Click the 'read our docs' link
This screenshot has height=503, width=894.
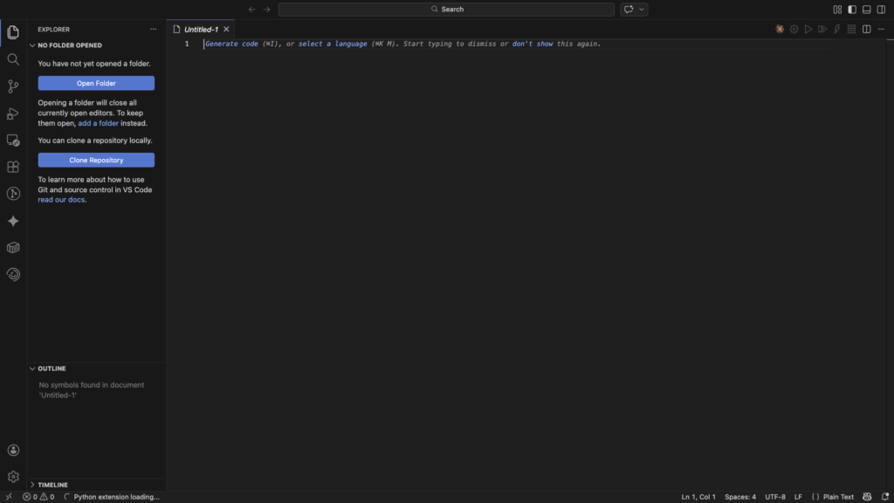coord(61,200)
